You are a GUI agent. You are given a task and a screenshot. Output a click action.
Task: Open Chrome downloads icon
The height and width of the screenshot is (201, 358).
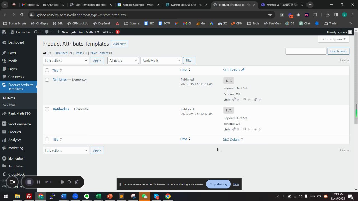point(328,15)
